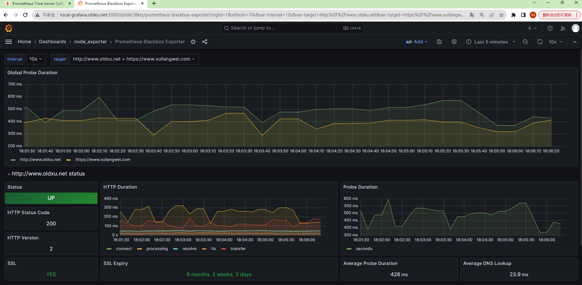Go to Home breadcrumb
The height and width of the screenshot is (285, 582).
(x=24, y=42)
